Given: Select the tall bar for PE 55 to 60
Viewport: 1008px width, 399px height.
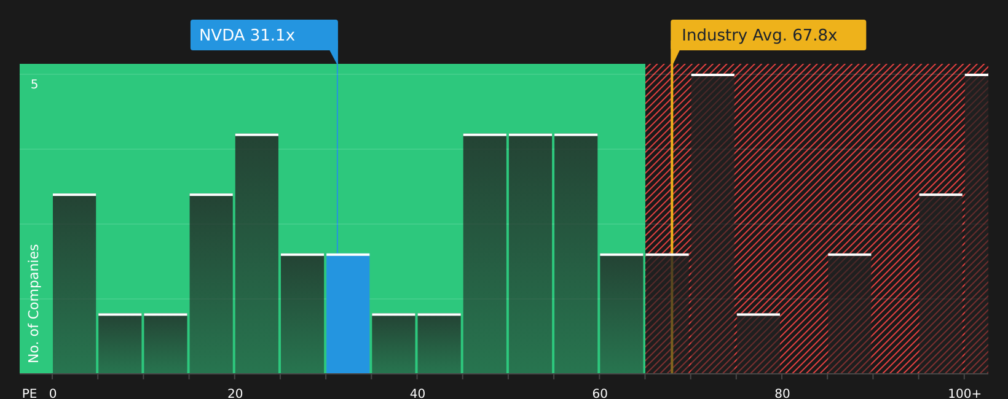Looking at the screenshot, I should (x=576, y=254).
